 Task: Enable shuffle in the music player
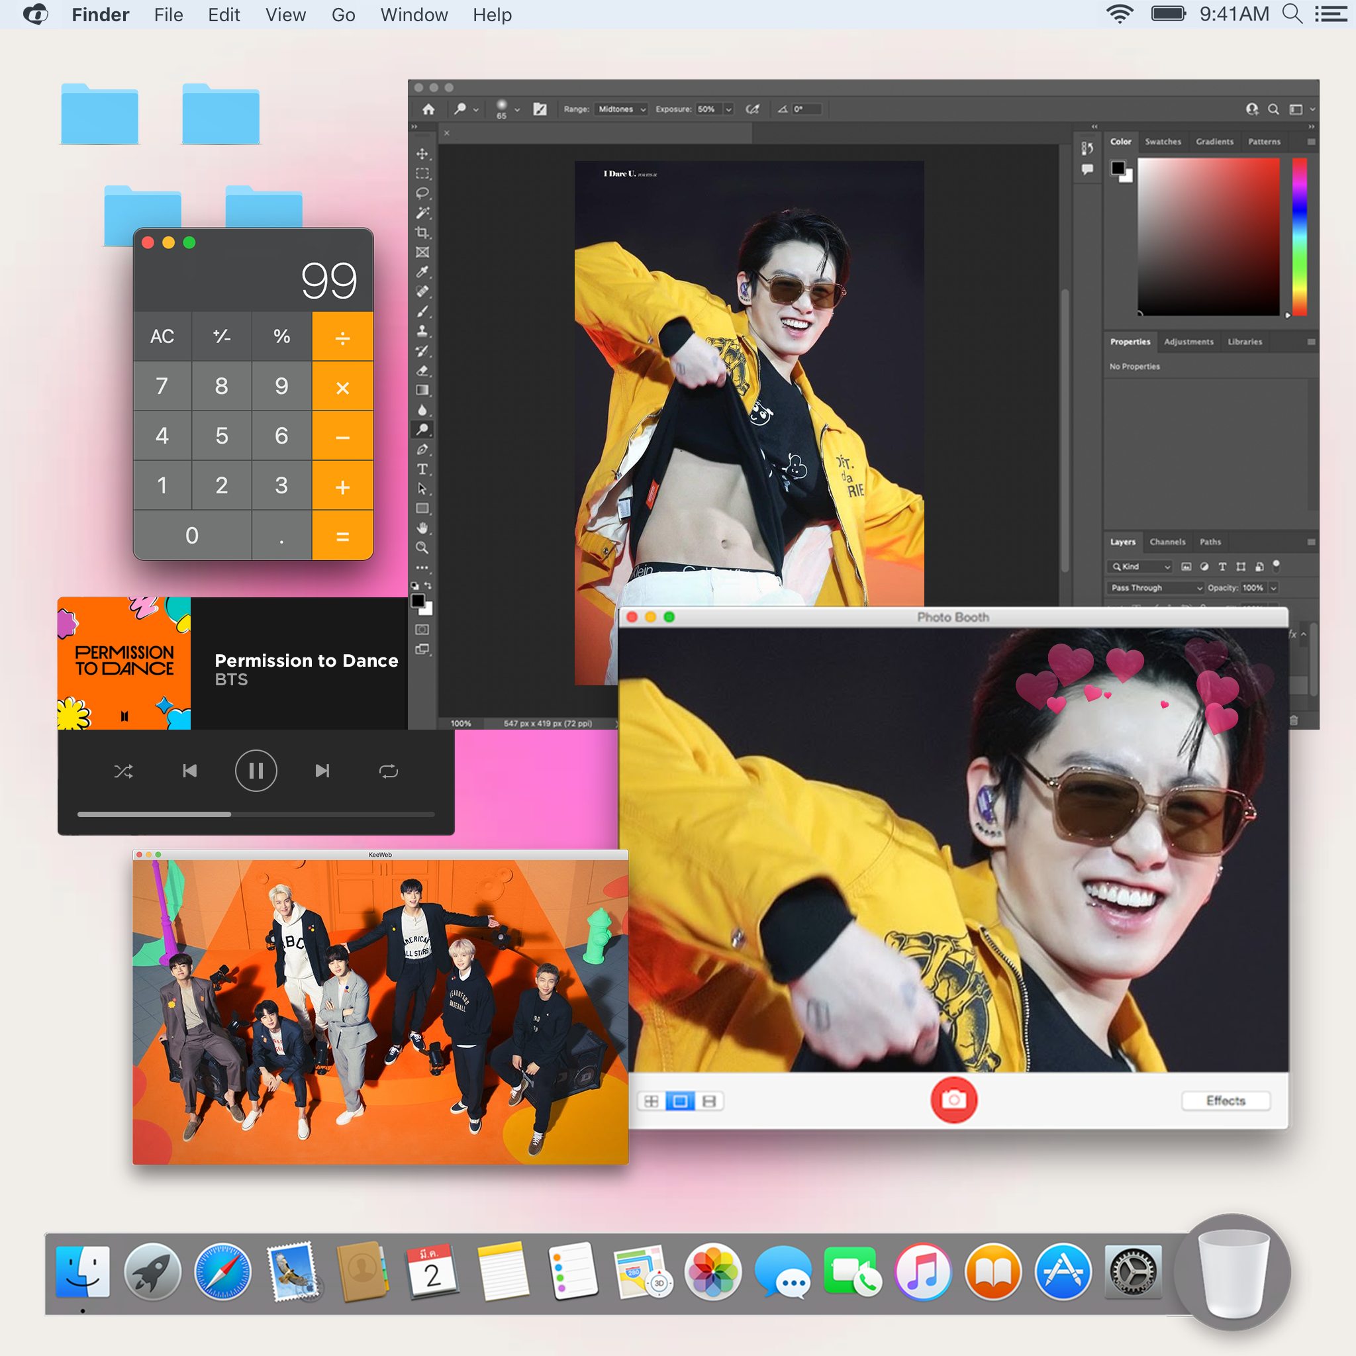[x=124, y=770]
